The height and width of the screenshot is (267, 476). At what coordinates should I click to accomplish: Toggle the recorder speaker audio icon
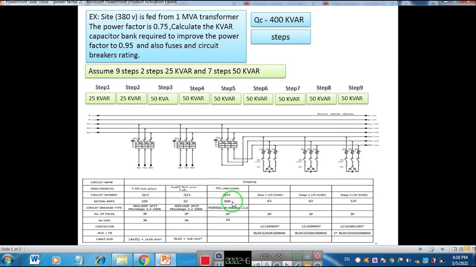257,264
